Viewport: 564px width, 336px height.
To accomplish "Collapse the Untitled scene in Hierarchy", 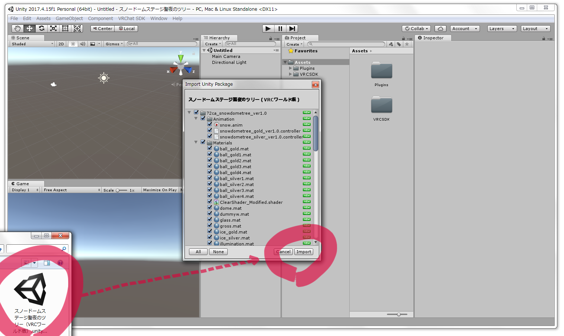I will 204,50.
